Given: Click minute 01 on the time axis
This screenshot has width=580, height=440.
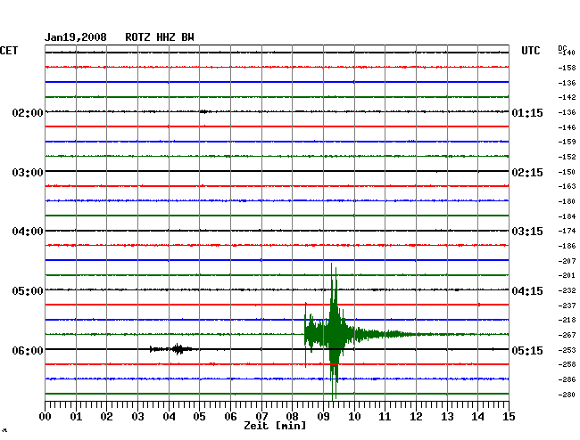Looking at the screenshot, I should tap(76, 417).
